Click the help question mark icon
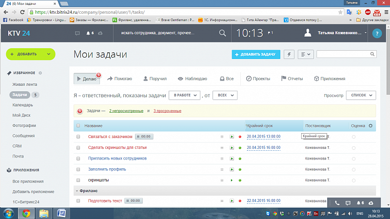The height and width of the screenshot is (219, 390). (x=376, y=34)
